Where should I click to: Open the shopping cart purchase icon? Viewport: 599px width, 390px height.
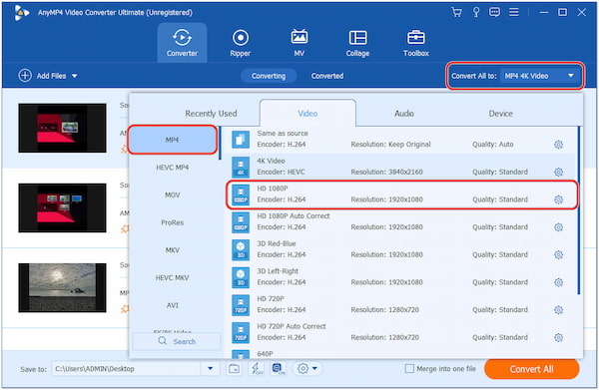tap(456, 12)
